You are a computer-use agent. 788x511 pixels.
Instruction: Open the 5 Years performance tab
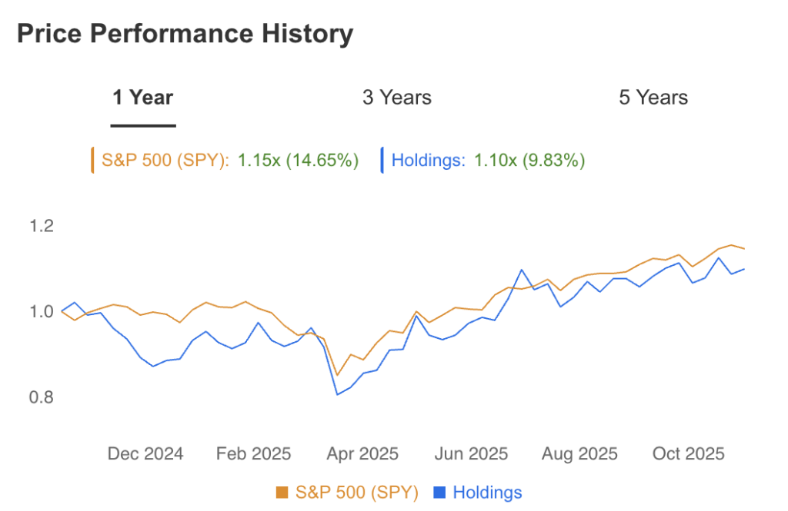click(x=653, y=98)
